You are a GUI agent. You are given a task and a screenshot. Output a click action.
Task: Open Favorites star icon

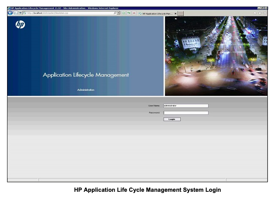(x=260, y=13)
